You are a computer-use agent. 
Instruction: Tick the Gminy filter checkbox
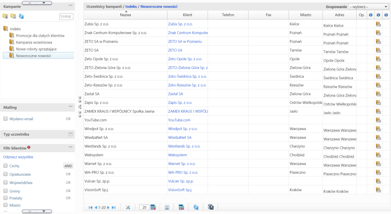(5, 191)
